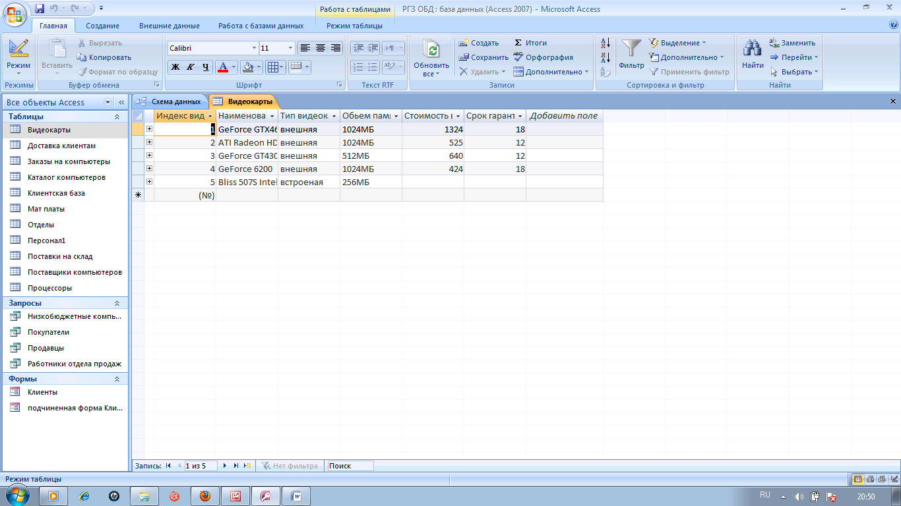The width and height of the screenshot is (901, 506).
Task: Click the Вставить paste icon
Action: click(x=57, y=49)
